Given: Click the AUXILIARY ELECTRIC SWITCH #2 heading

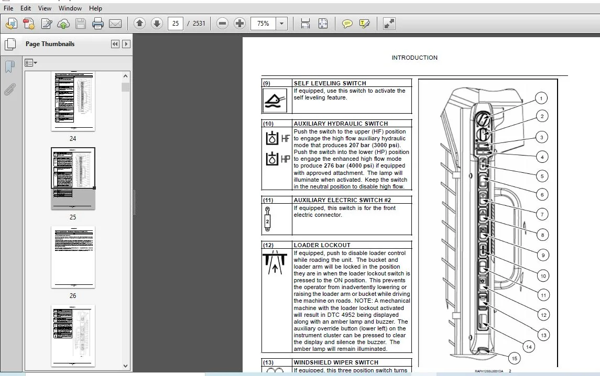Looking at the screenshot, I should pos(342,200).
